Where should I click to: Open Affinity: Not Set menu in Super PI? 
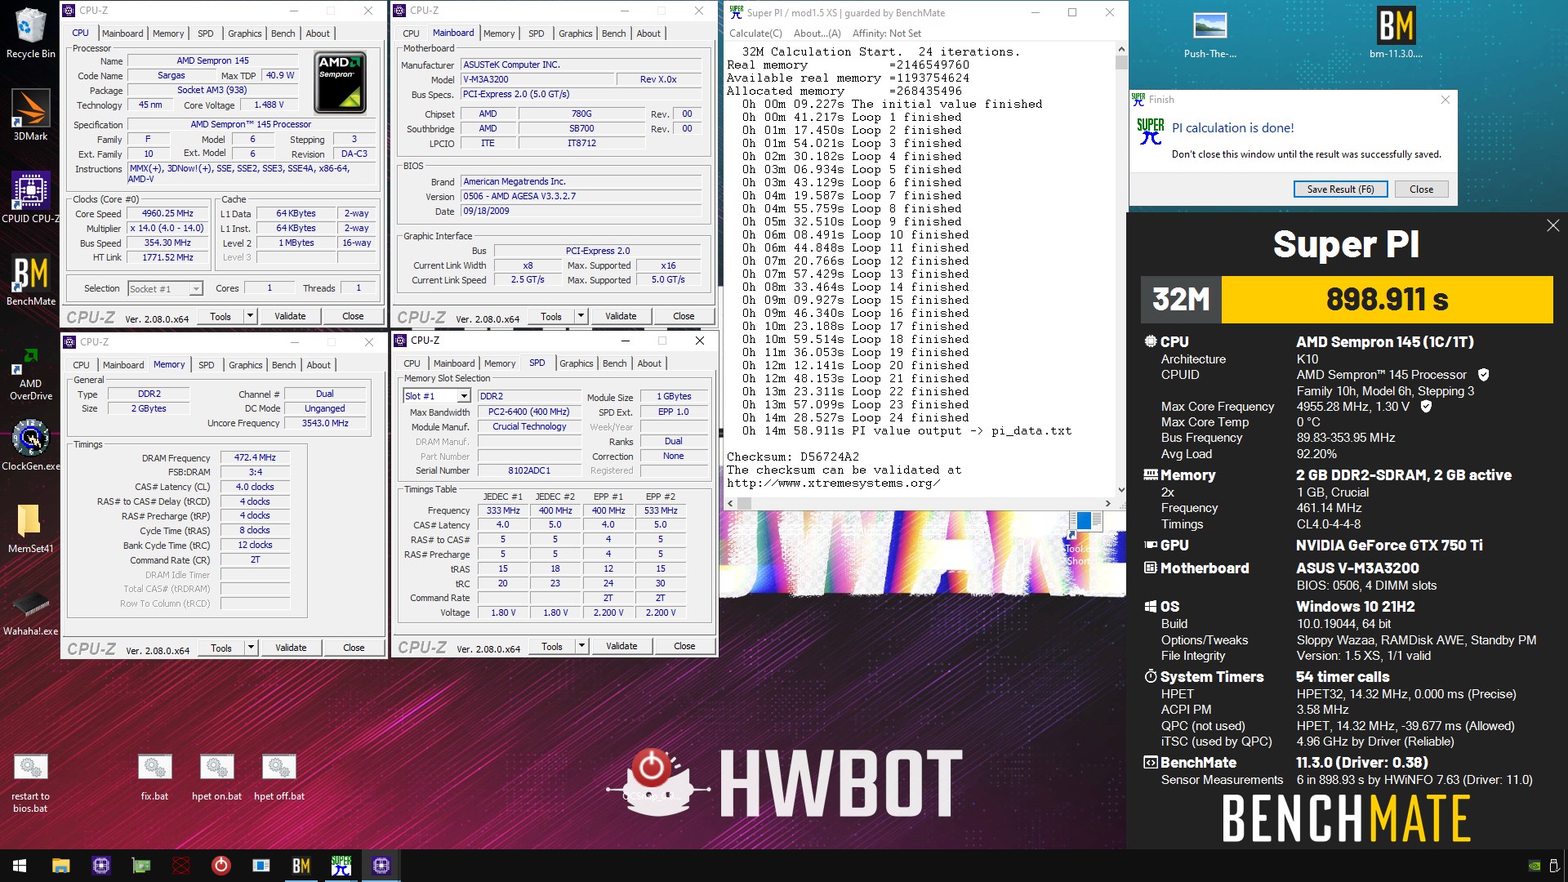coord(886,33)
